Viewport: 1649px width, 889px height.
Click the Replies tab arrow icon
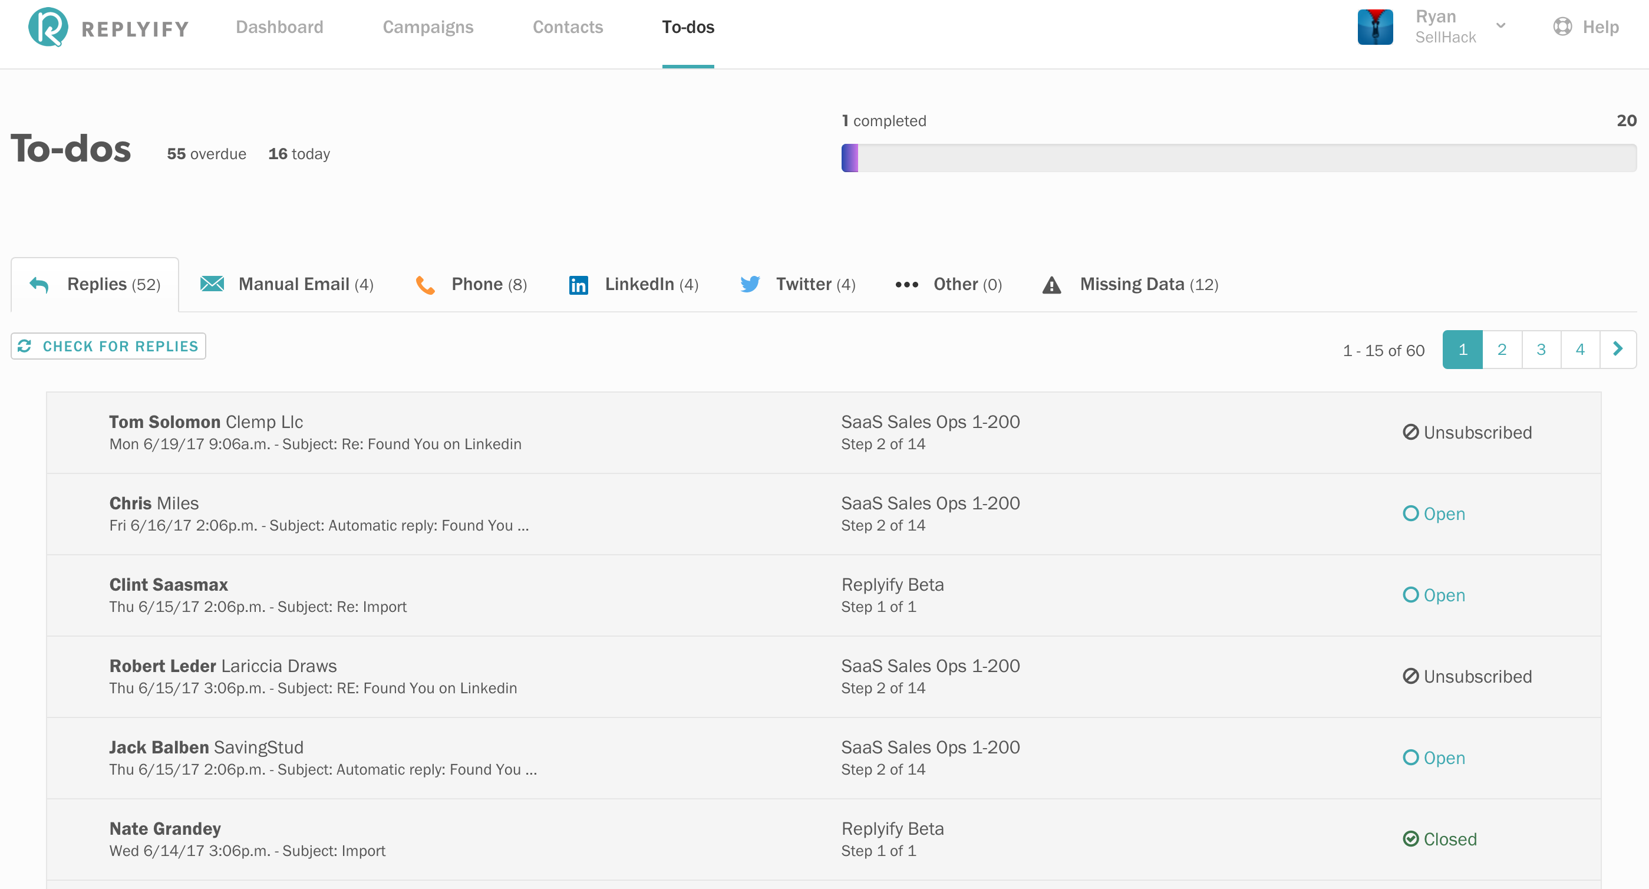point(39,284)
